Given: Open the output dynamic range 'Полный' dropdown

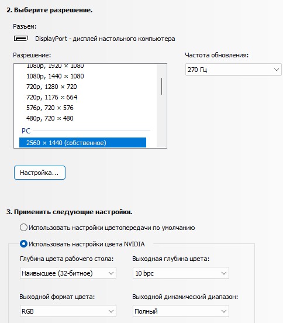Looking at the screenshot, I should 181,311.
